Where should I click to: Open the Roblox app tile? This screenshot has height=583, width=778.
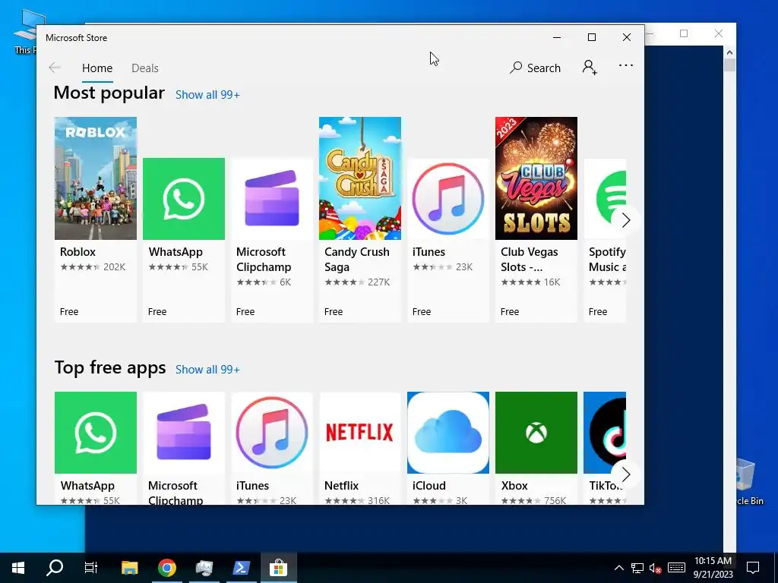(95, 219)
